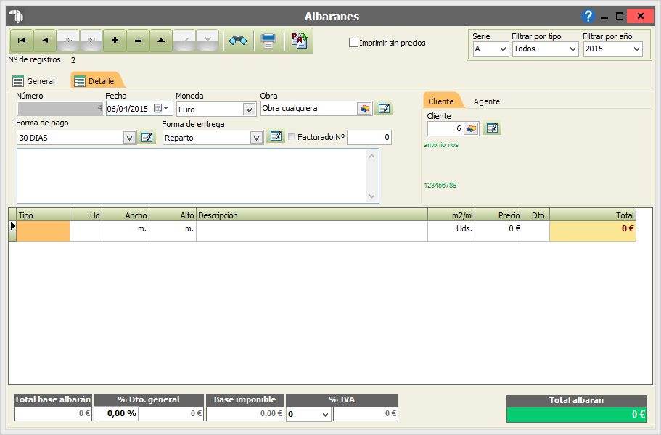Viewport: 661px width, 435px height.
Task: Delete record with the minus button
Action: [138, 41]
